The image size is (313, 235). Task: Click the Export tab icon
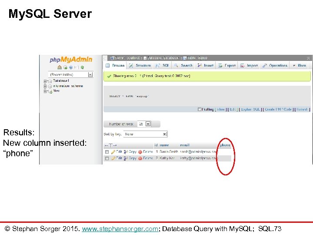(220, 65)
